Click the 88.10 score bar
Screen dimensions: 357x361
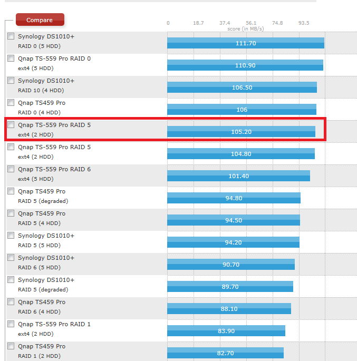coord(229,308)
